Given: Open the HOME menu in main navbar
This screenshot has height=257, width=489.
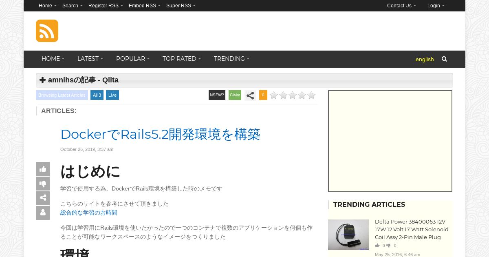Looking at the screenshot, I should click(53, 59).
